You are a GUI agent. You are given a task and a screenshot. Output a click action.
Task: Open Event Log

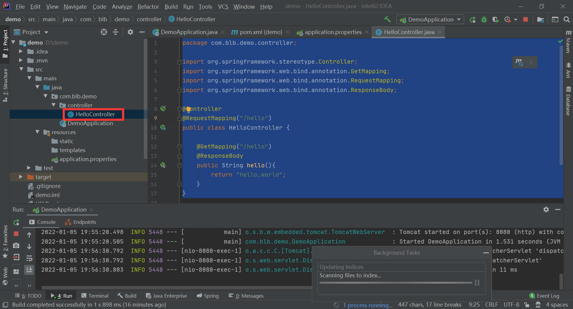[x=544, y=296]
